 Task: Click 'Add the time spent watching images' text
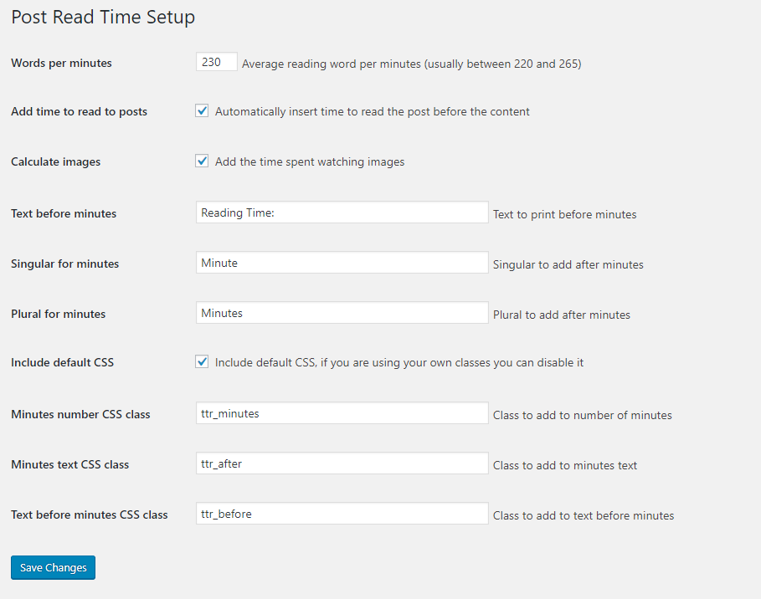310,161
